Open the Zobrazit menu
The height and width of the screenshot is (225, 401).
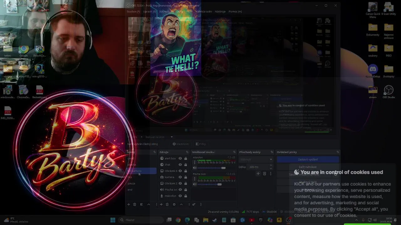point(166,12)
